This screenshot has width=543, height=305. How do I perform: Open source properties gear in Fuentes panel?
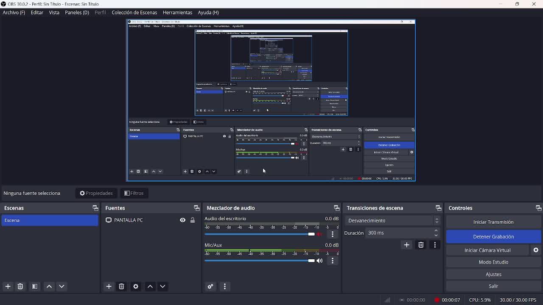[136, 287]
